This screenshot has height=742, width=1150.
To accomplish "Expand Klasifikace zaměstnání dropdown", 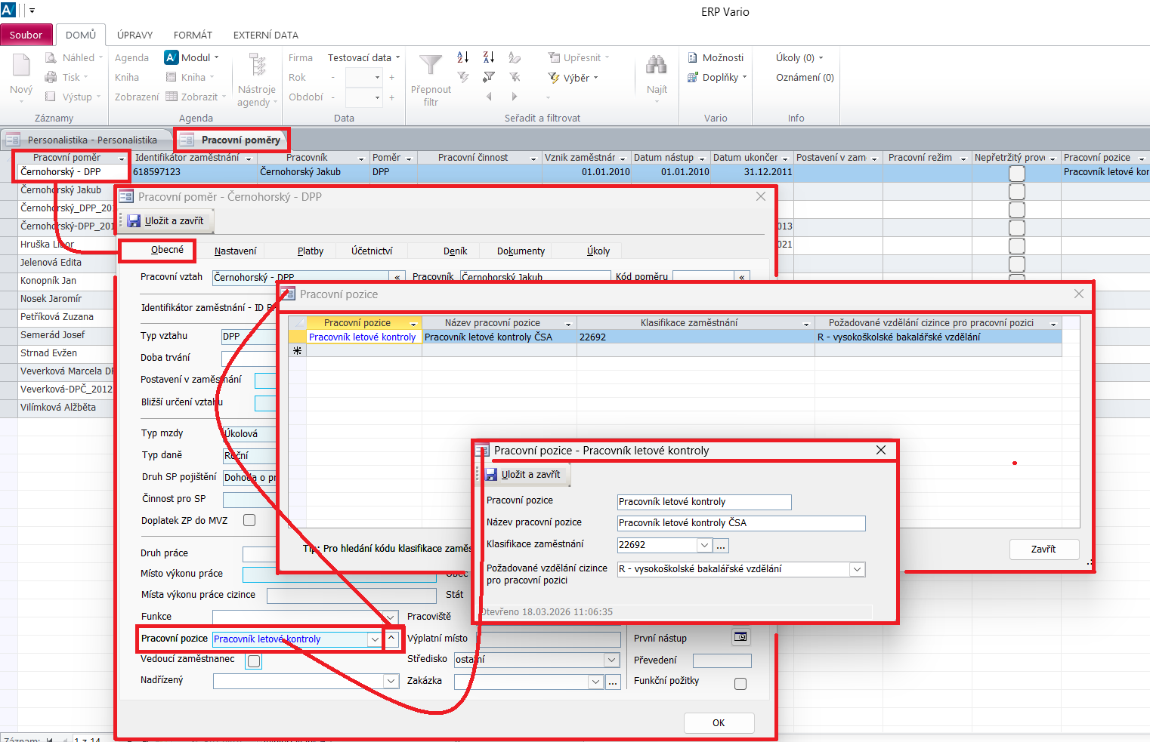I will coord(704,545).
